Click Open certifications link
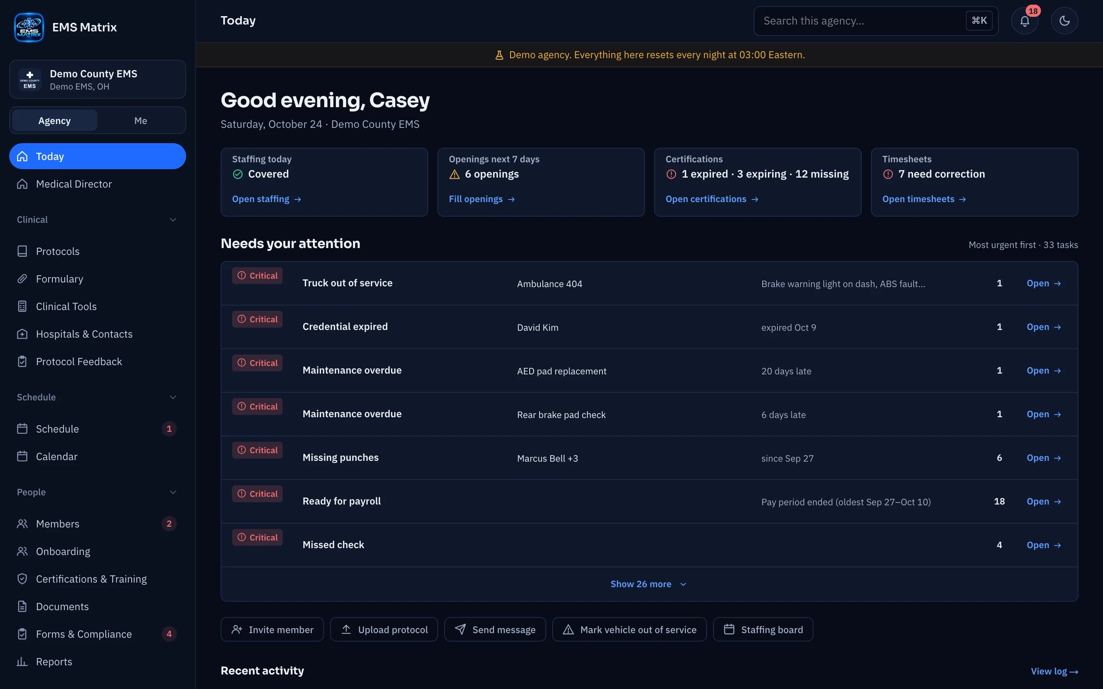This screenshot has width=1103, height=689. point(712,199)
